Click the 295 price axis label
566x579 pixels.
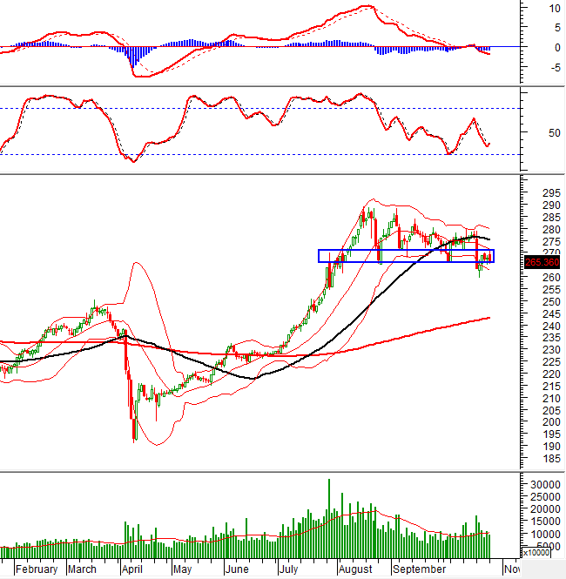click(540, 192)
